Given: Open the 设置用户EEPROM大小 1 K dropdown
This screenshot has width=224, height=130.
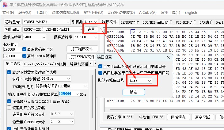Looking at the screenshot, I should (x=72, y=121).
